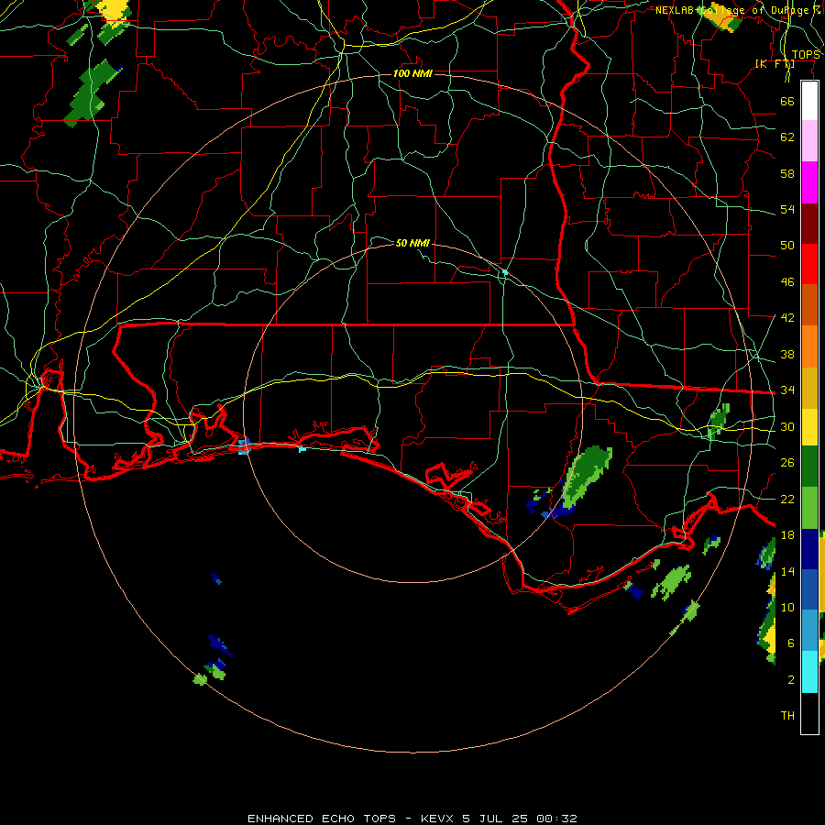
Task: Click the ENHANCED ECHO TOPS title text
Action: tap(322, 819)
